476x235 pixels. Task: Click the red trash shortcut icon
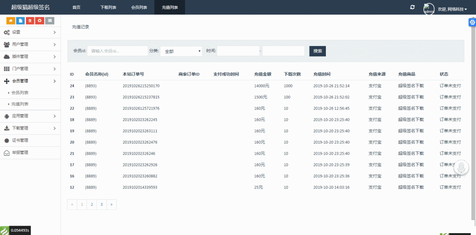tap(30, 20)
